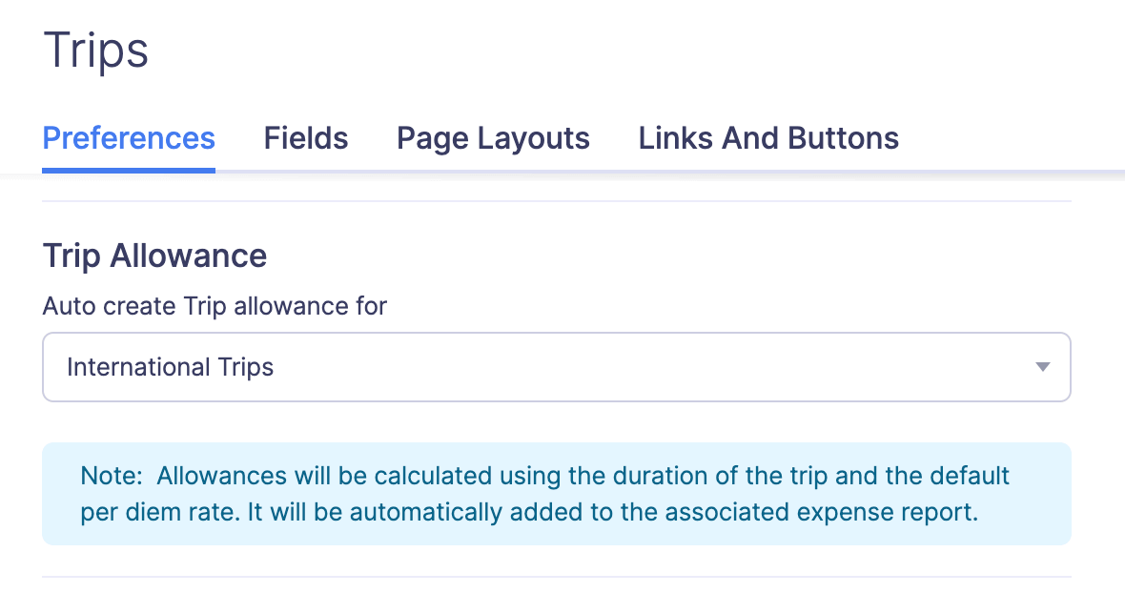
Task: Click the "Note:" label in info banner
Action: 109,475
